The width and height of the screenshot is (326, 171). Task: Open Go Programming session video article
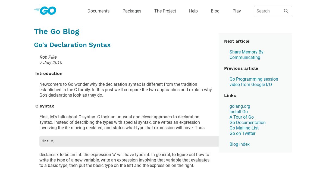pos(254,82)
